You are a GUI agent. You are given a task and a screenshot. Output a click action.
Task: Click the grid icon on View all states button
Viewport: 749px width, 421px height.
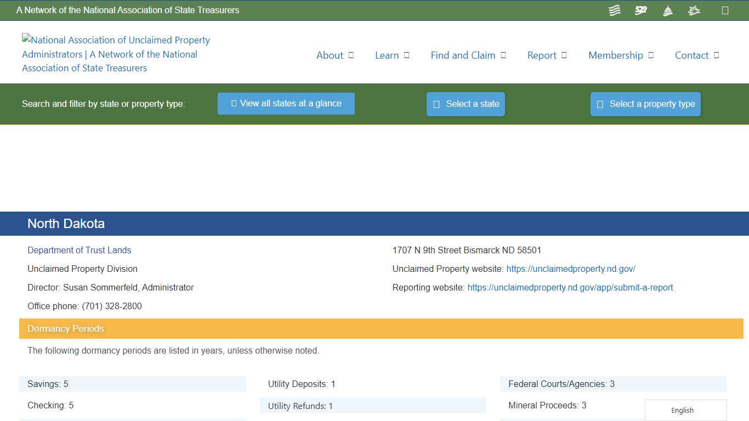click(233, 104)
